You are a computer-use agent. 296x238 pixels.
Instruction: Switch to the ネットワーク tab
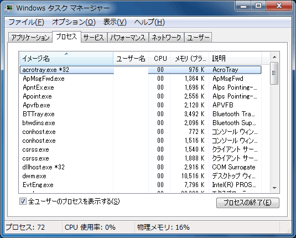[167, 37]
